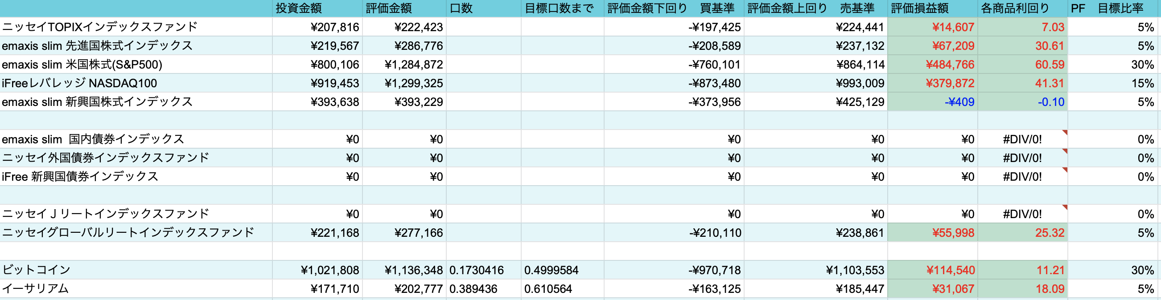Click the ニッセイグローバルリートインデックスファンド cell
1161x300 pixels.
point(136,232)
